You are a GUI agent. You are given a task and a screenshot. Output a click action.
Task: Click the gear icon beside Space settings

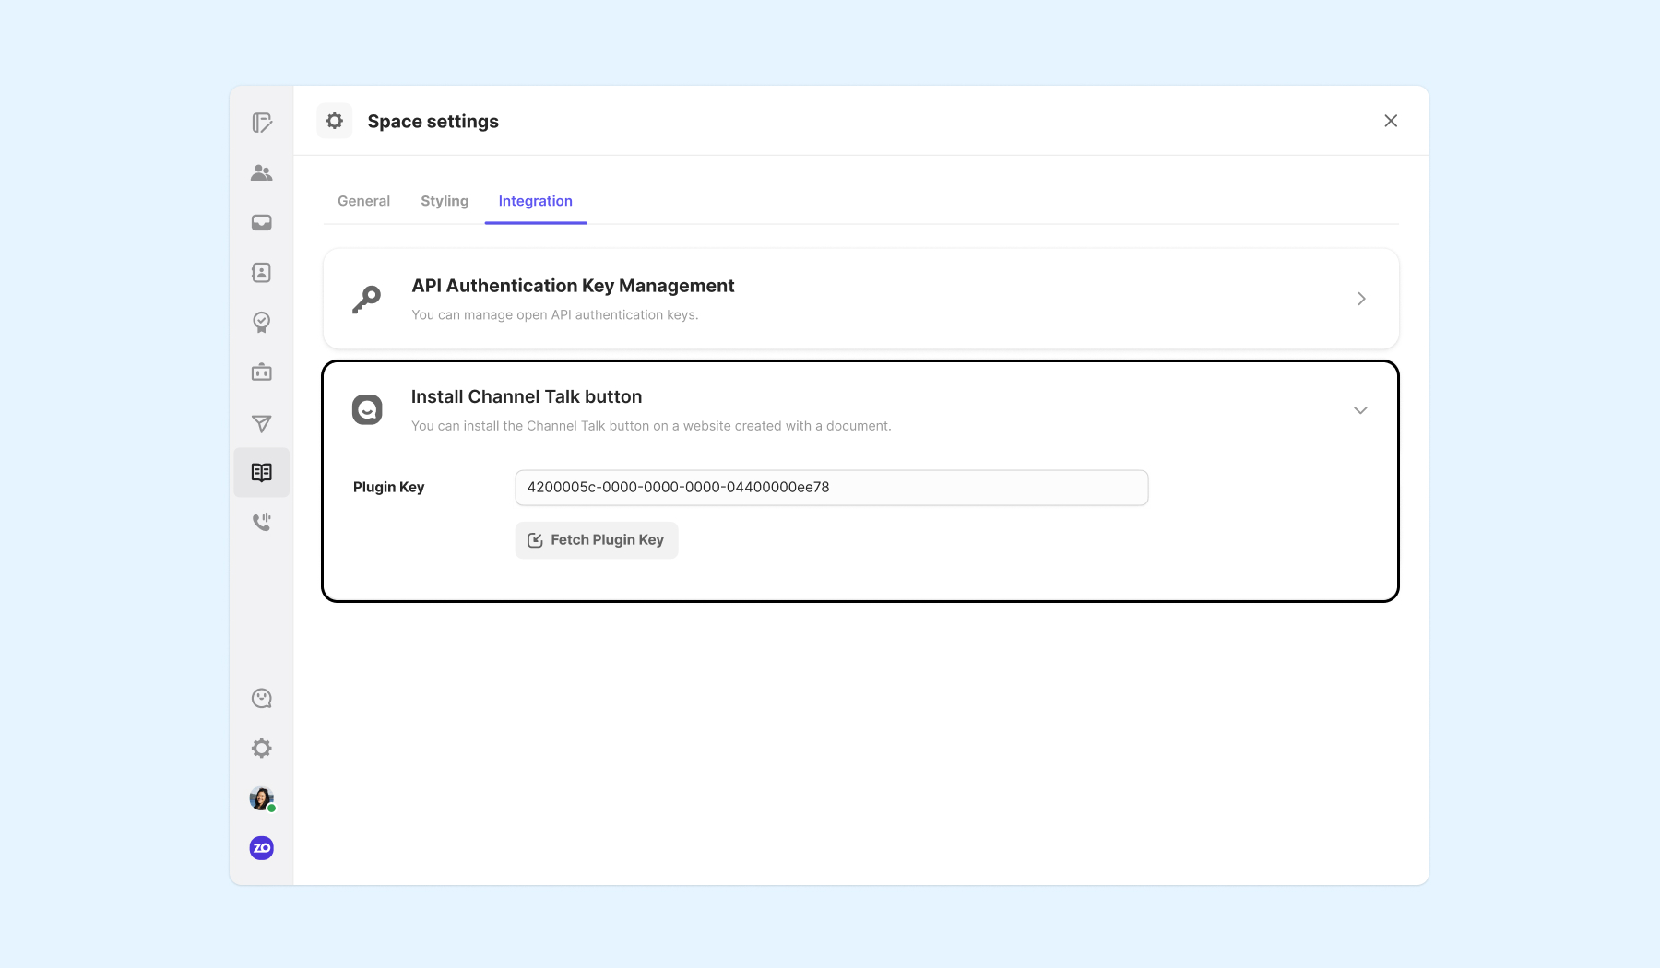(x=335, y=121)
